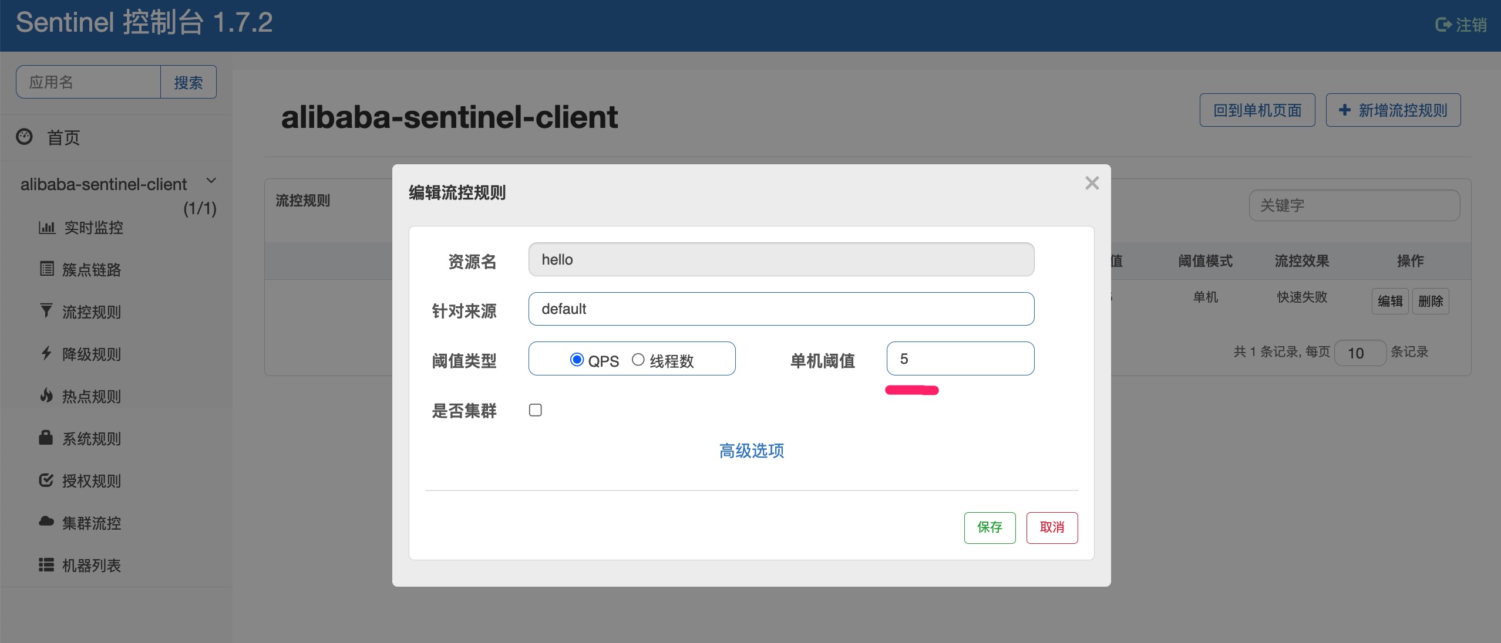Select the 线程数 radio button
Screen dimensions: 1501x643
pyautogui.click(x=638, y=360)
